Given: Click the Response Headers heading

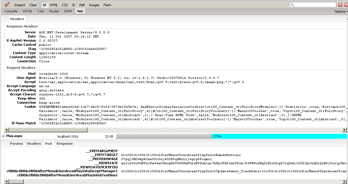Looking at the screenshot, I should pyautogui.click(x=22, y=26).
